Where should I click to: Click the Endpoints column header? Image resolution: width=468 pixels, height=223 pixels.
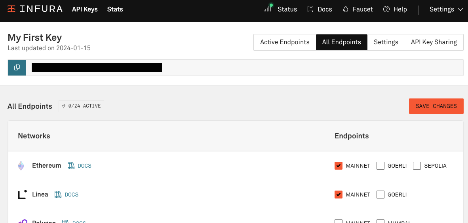click(x=352, y=136)
